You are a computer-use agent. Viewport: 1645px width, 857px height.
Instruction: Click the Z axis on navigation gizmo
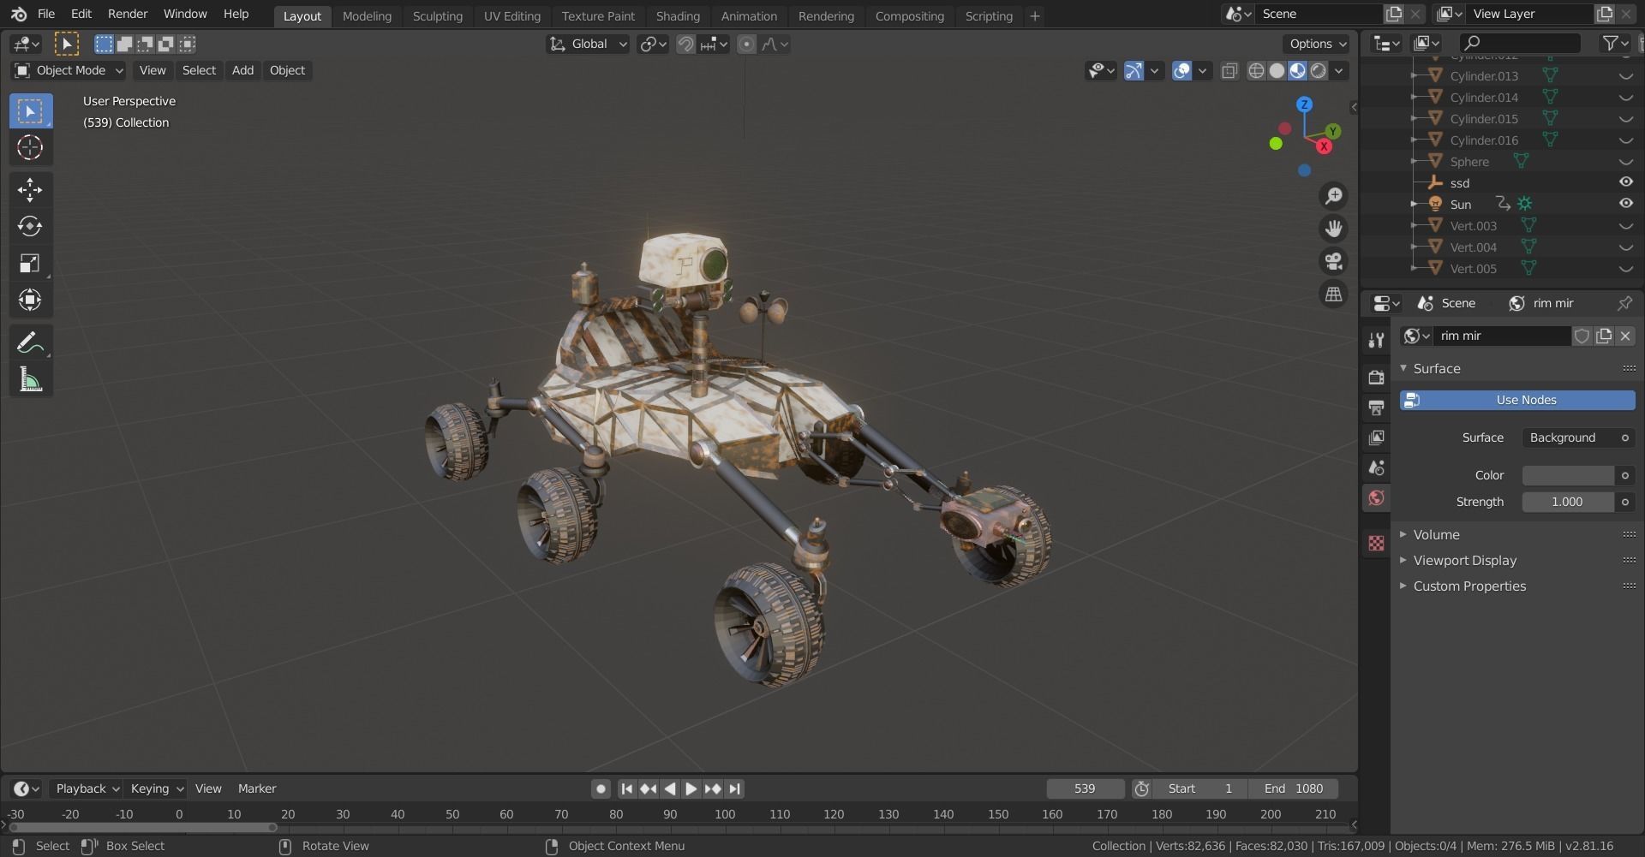1304,104
